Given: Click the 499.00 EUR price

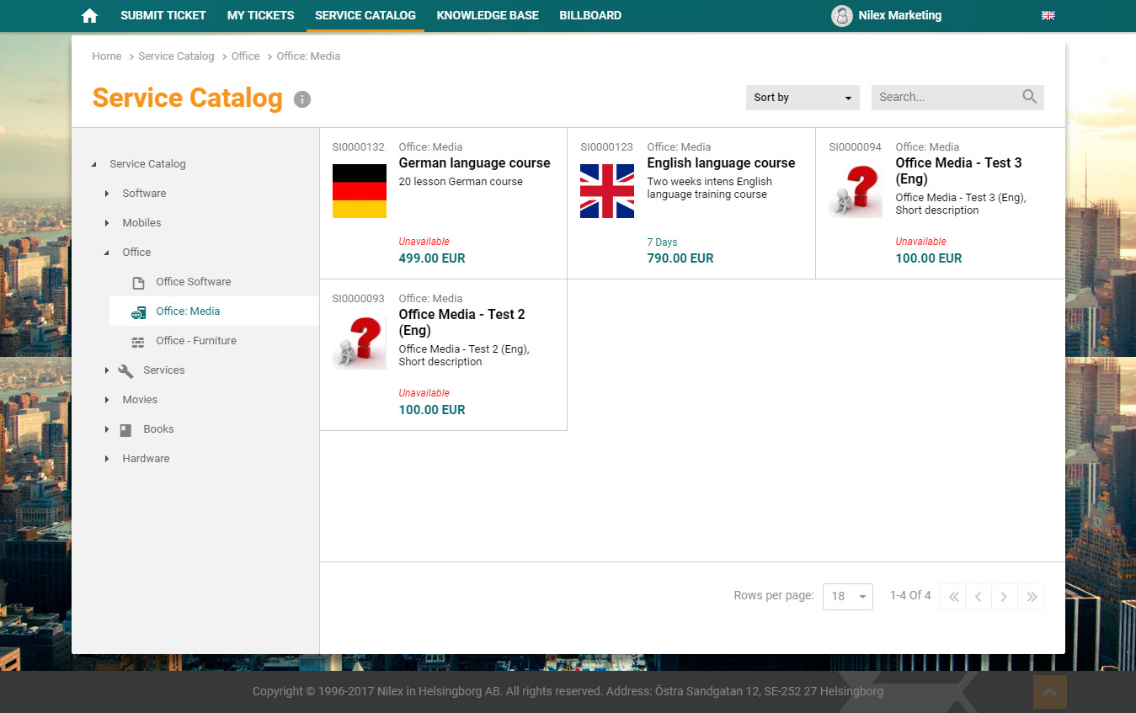Looking at the screenshot, I should 432,258.
